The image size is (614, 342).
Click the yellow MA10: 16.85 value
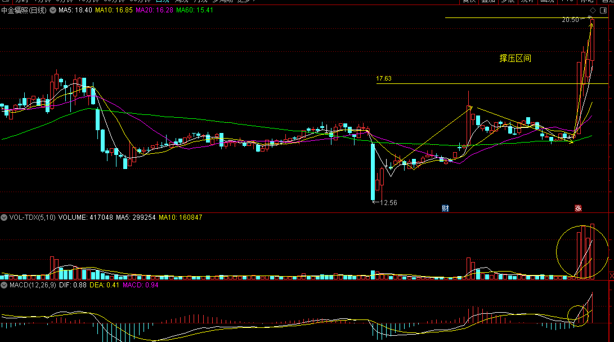point(114,10)
